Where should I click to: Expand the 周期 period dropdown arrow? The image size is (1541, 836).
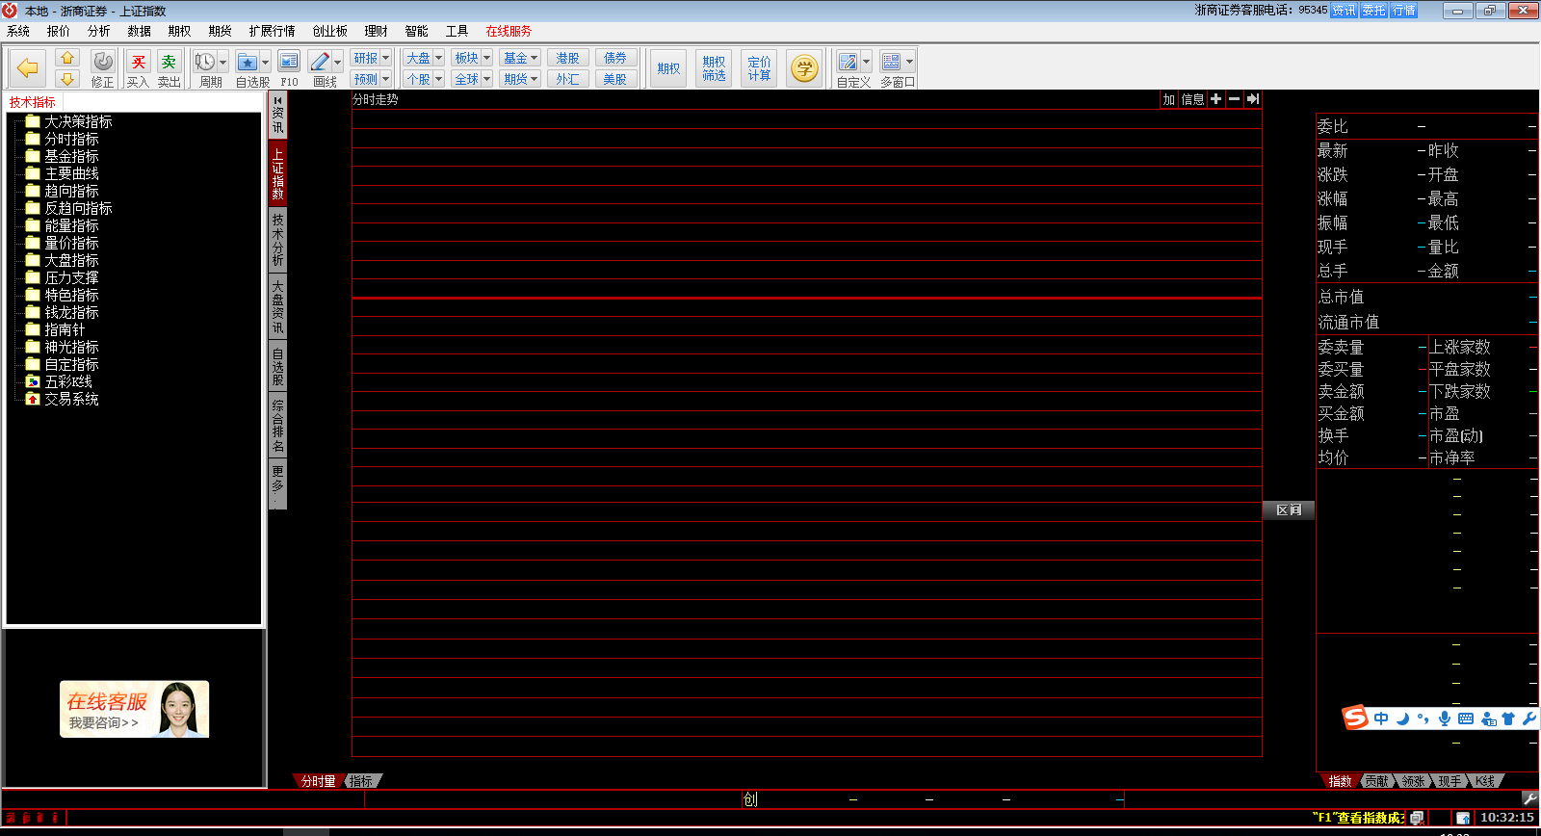point(222,63)
